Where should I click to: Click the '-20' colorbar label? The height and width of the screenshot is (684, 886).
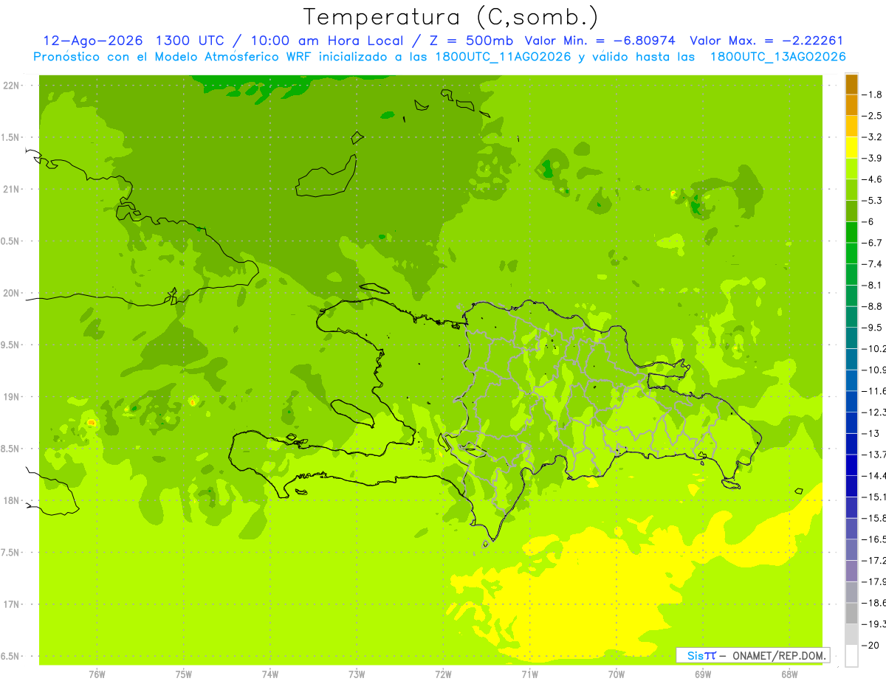click(871, 645)
